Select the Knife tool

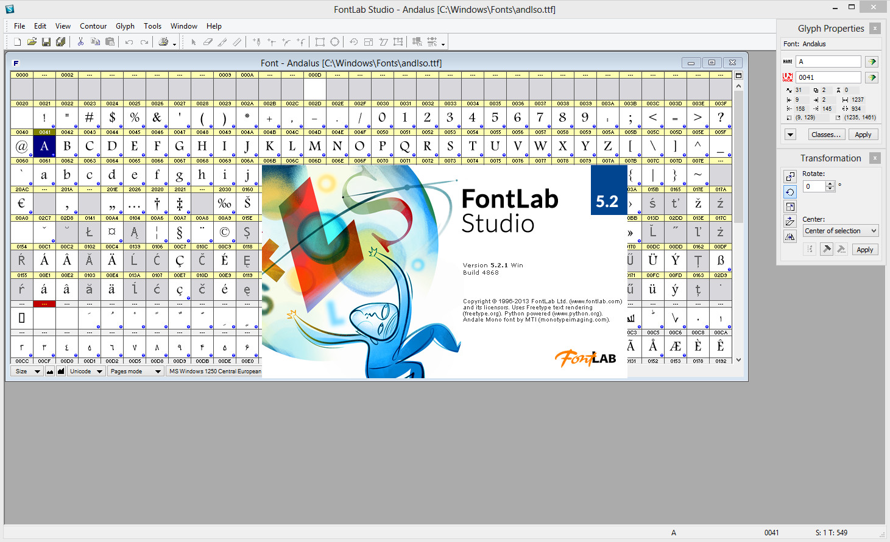(222, 42)
